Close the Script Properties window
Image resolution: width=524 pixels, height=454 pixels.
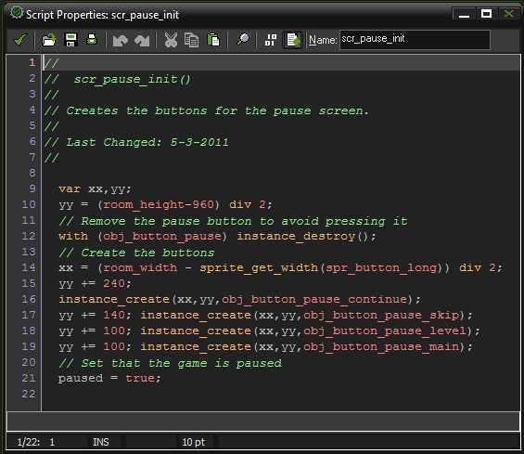508,14
